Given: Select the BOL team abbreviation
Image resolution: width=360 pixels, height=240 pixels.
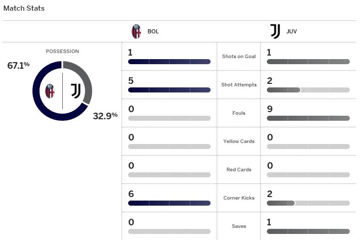Looking at the screenshot, I should tap(153, 31).
